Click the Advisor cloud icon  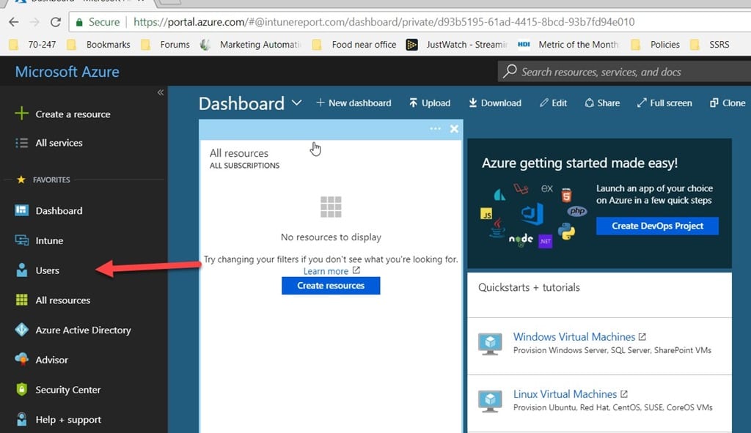21,359
